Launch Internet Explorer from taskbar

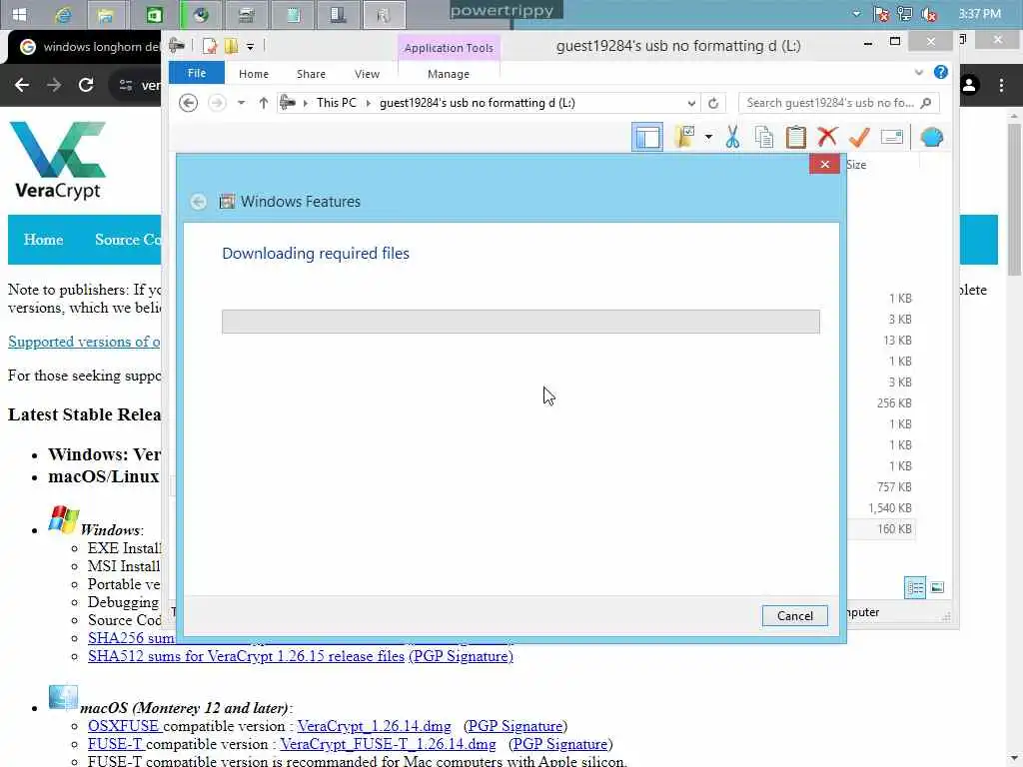[63, 14]
